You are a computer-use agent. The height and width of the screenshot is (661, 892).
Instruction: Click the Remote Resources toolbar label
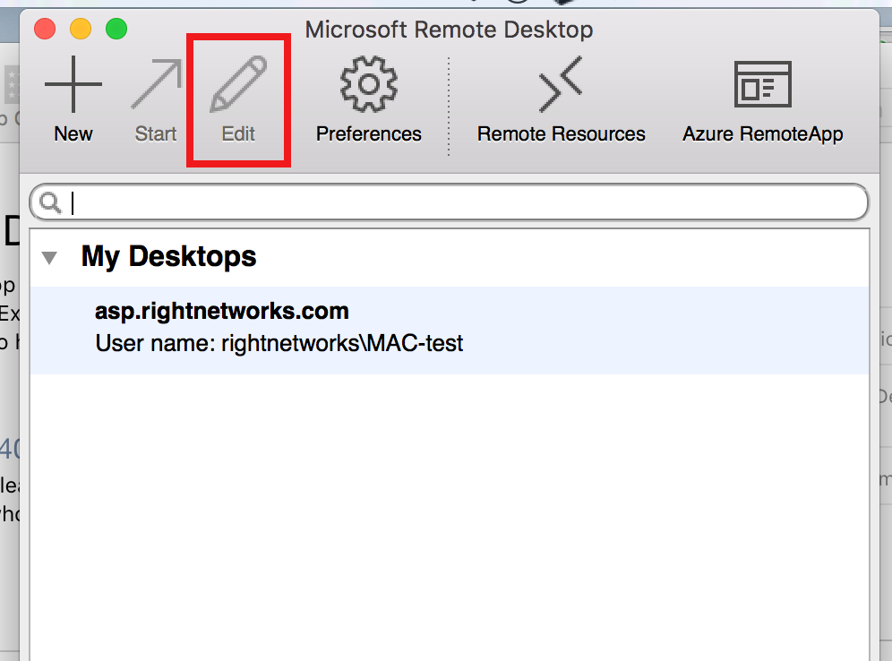pyautogui.click(x=561, y=135)
